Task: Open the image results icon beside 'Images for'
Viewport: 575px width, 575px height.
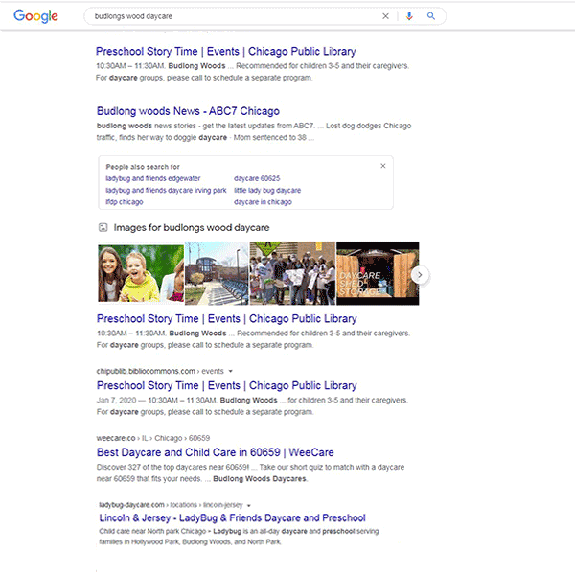Action: point(103,228)
